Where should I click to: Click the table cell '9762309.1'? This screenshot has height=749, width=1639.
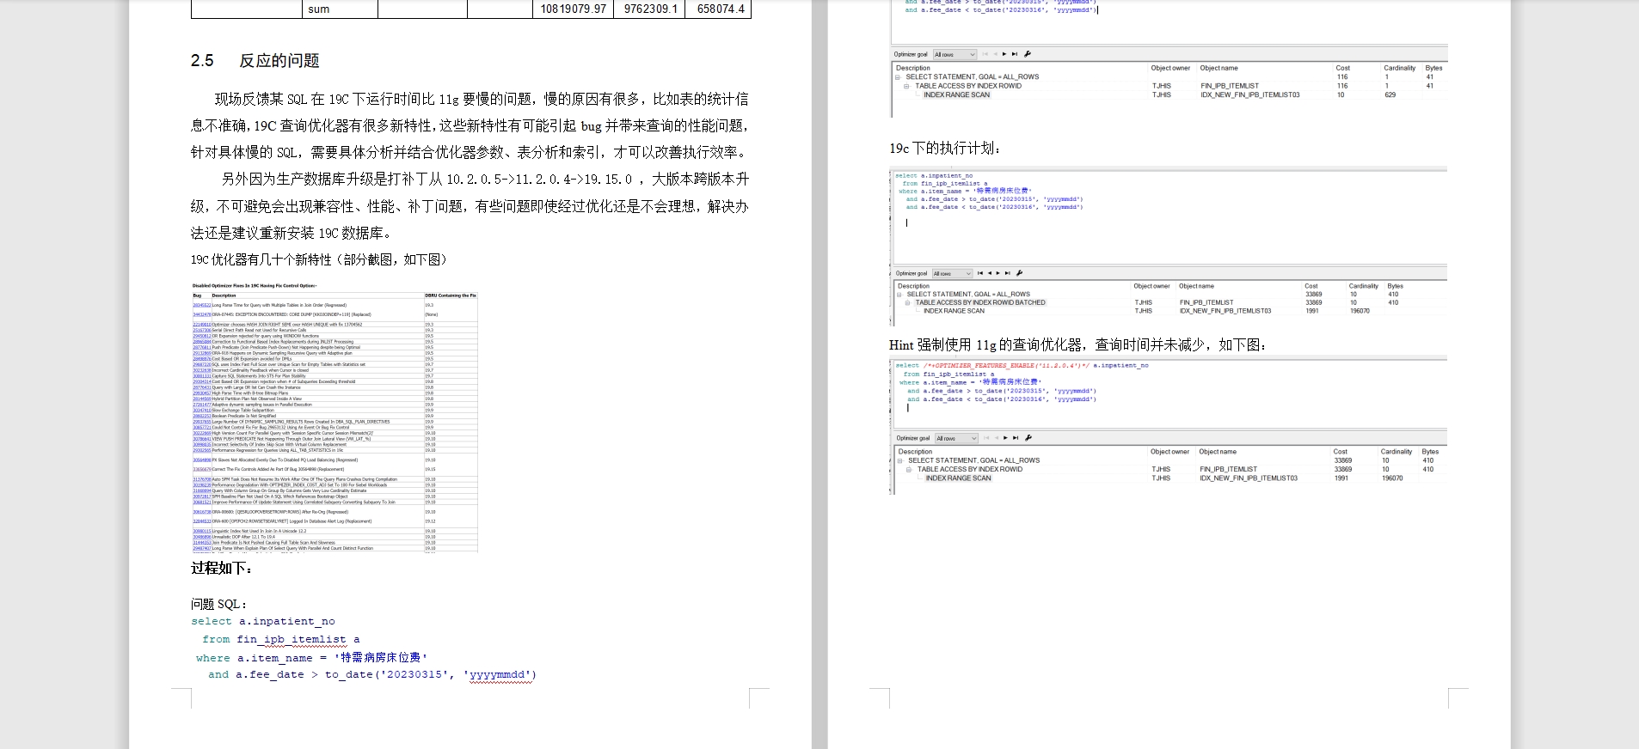650,9
